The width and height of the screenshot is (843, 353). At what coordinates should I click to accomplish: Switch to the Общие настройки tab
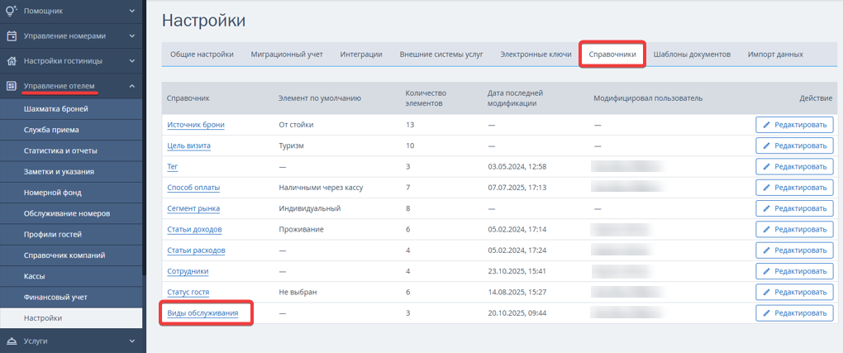pos(202,55)
